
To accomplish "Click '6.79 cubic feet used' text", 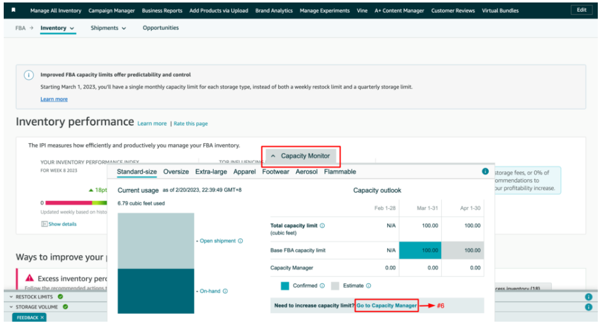I will pos(141,203).
